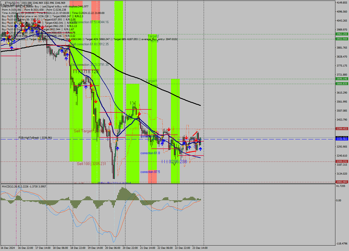Select the Sell 100 | 3205.231 label
This screenshot has height=251, width=349.
click(91, 164)
